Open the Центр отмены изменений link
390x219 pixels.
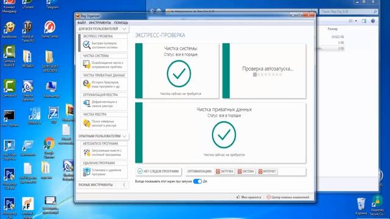[288, 197]
